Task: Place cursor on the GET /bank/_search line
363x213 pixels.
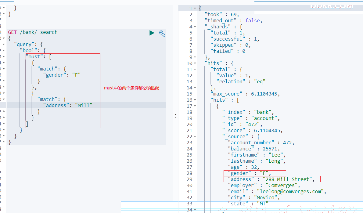Action: pos(33,32)
